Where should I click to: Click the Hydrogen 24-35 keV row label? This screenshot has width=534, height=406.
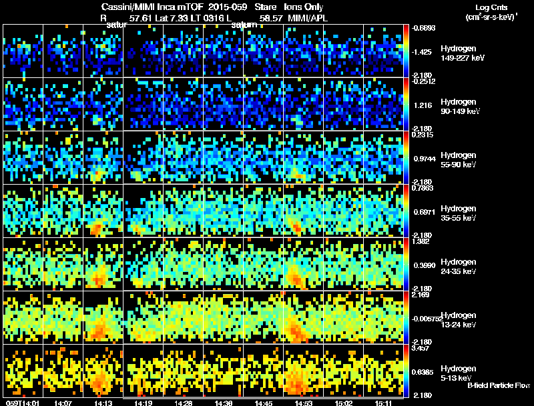[x=459, y=267]
